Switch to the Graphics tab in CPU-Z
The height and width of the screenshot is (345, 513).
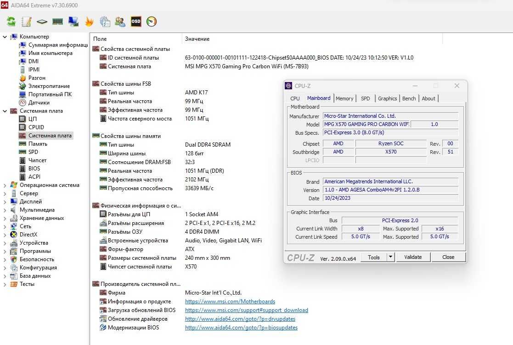387,99
